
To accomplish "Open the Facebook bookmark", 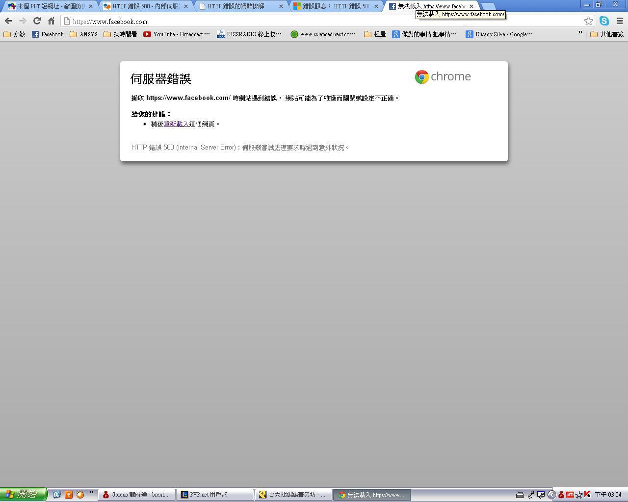I will 48,34.
